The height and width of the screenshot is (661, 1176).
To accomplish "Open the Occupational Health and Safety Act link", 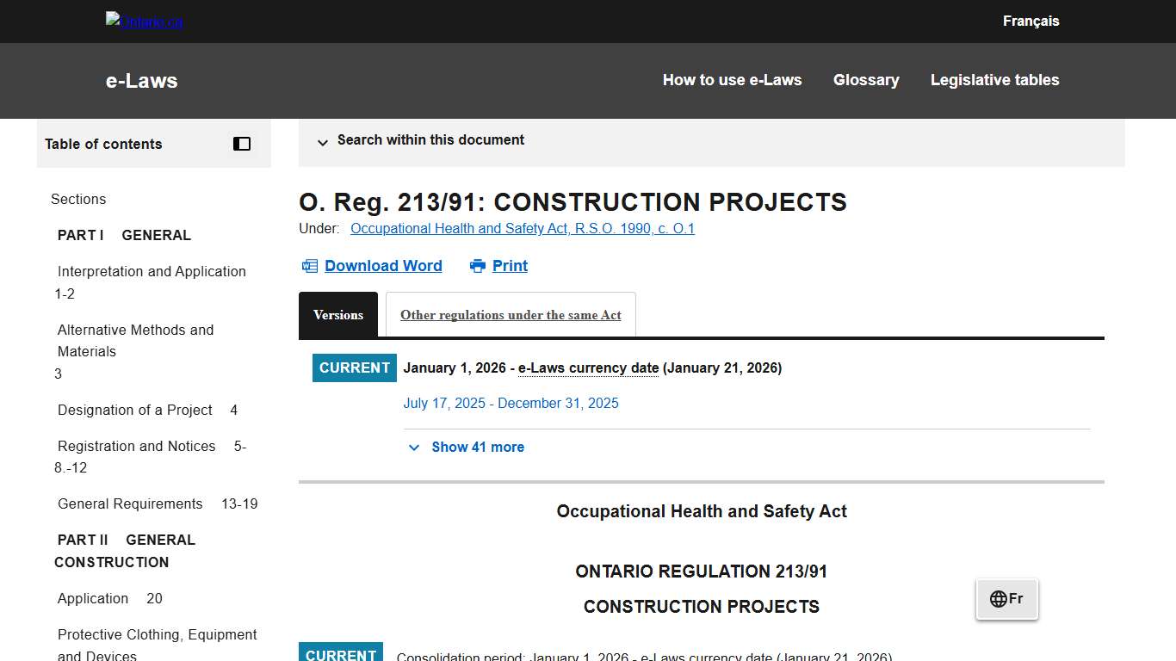I will pyautogui.click(x=522, y=228).
